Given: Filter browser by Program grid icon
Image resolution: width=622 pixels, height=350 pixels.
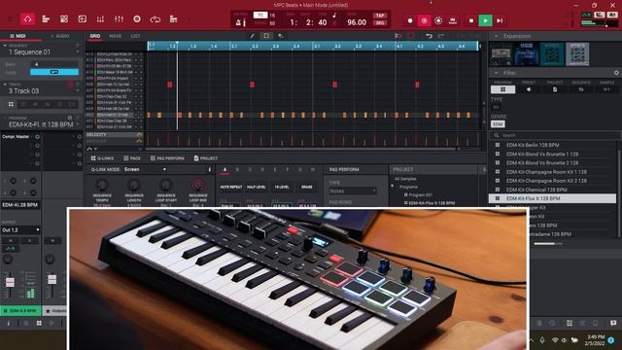Looking at the screenshot, I should click(x=503, y=89).
